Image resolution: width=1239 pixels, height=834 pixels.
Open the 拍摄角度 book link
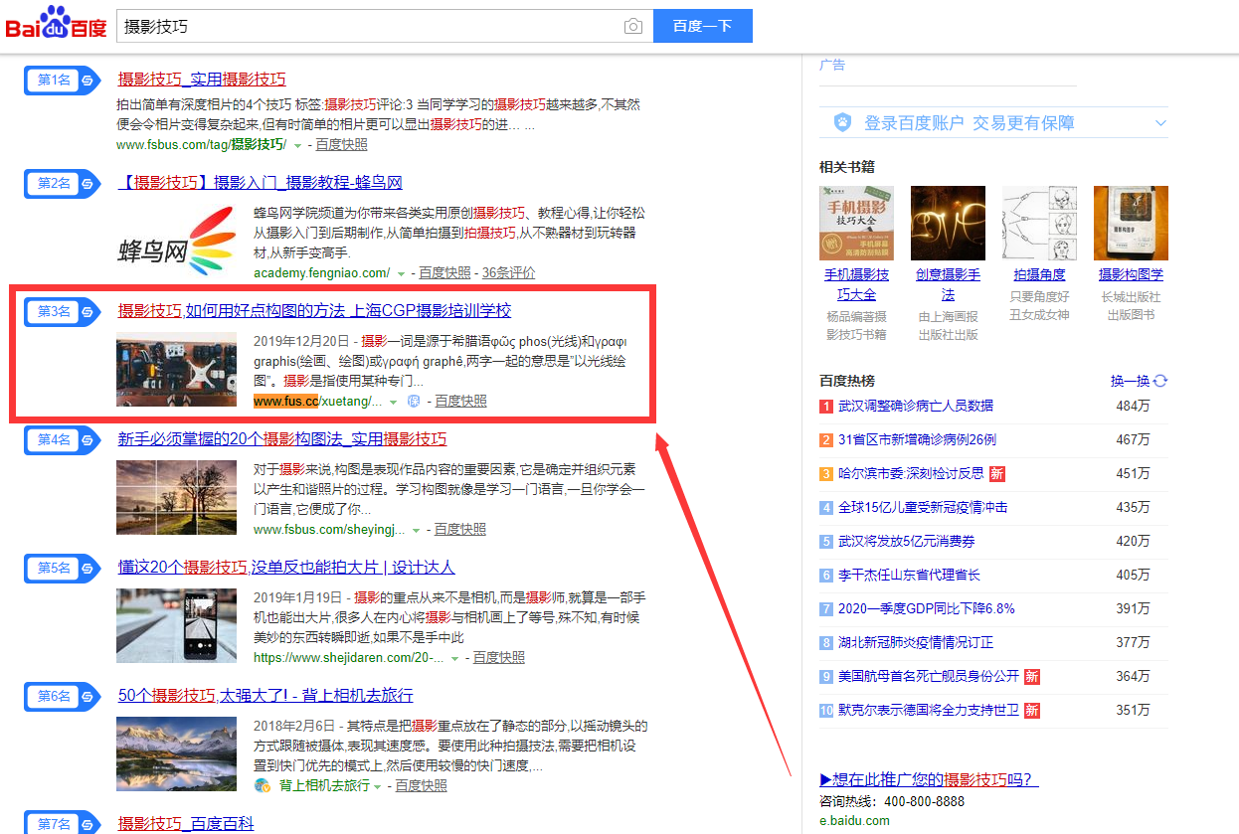coord(1039,274)
